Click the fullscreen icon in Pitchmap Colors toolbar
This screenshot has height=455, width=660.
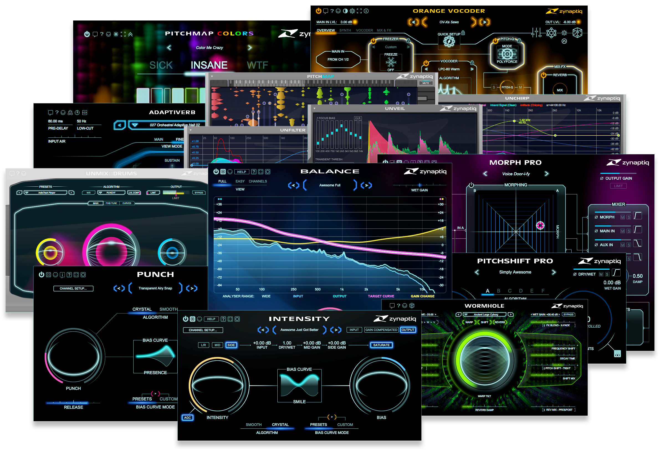(x=123, y=34)
